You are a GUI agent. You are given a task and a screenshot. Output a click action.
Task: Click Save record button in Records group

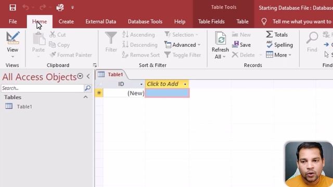[x=241, y=45]
